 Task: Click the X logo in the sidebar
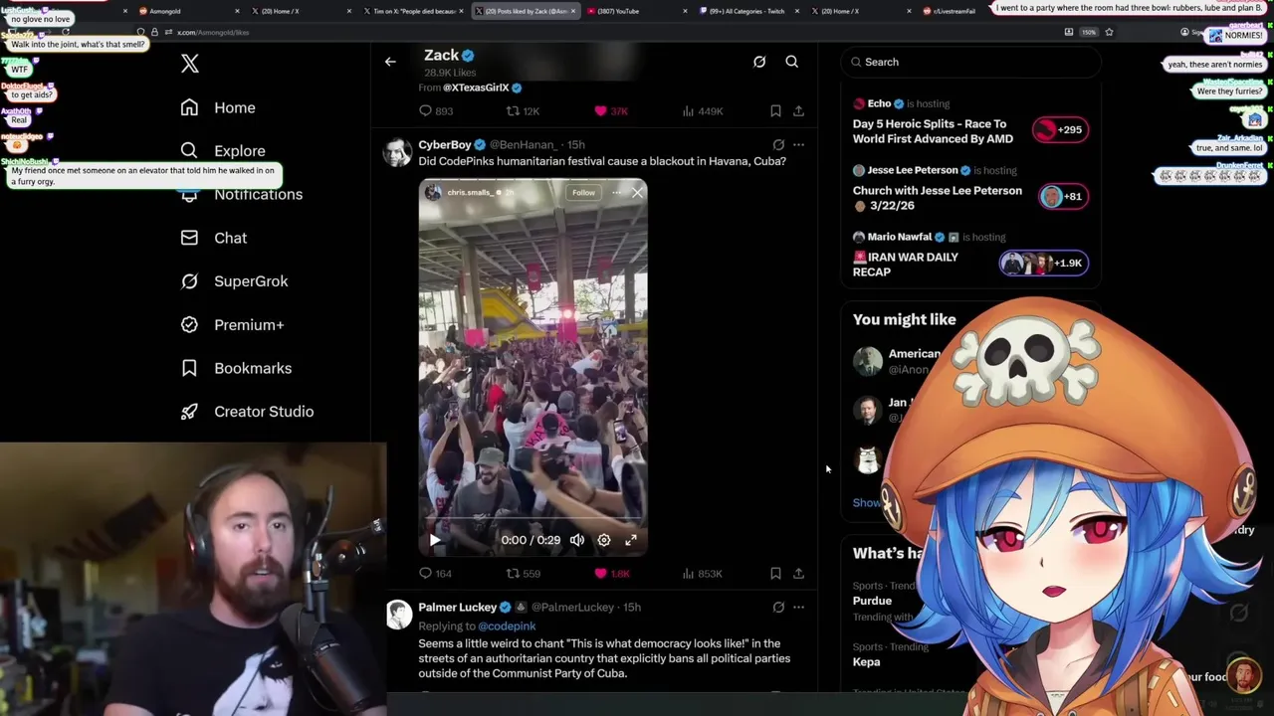click(190, 64)
